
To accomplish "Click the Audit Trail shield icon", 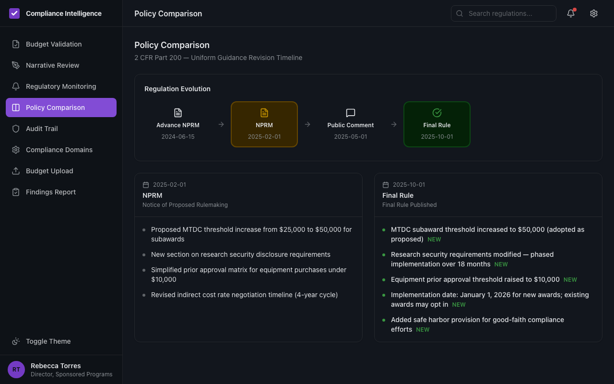I will coord(16,128).
